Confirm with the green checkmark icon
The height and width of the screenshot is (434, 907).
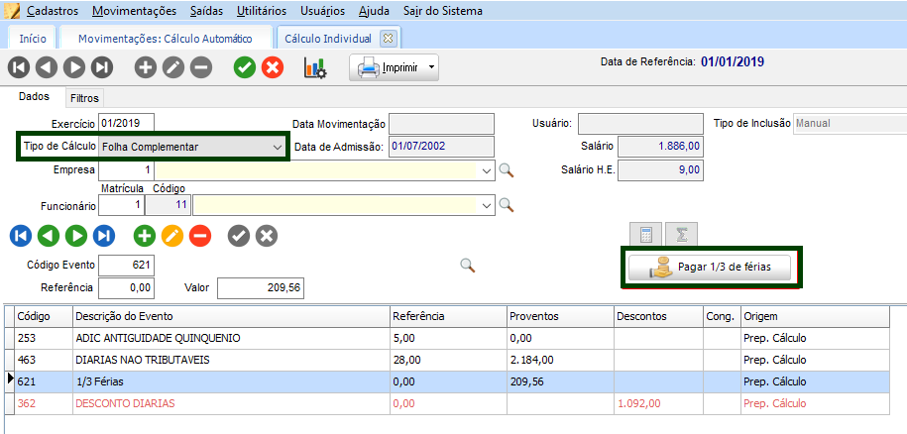[x=245, y=67]
